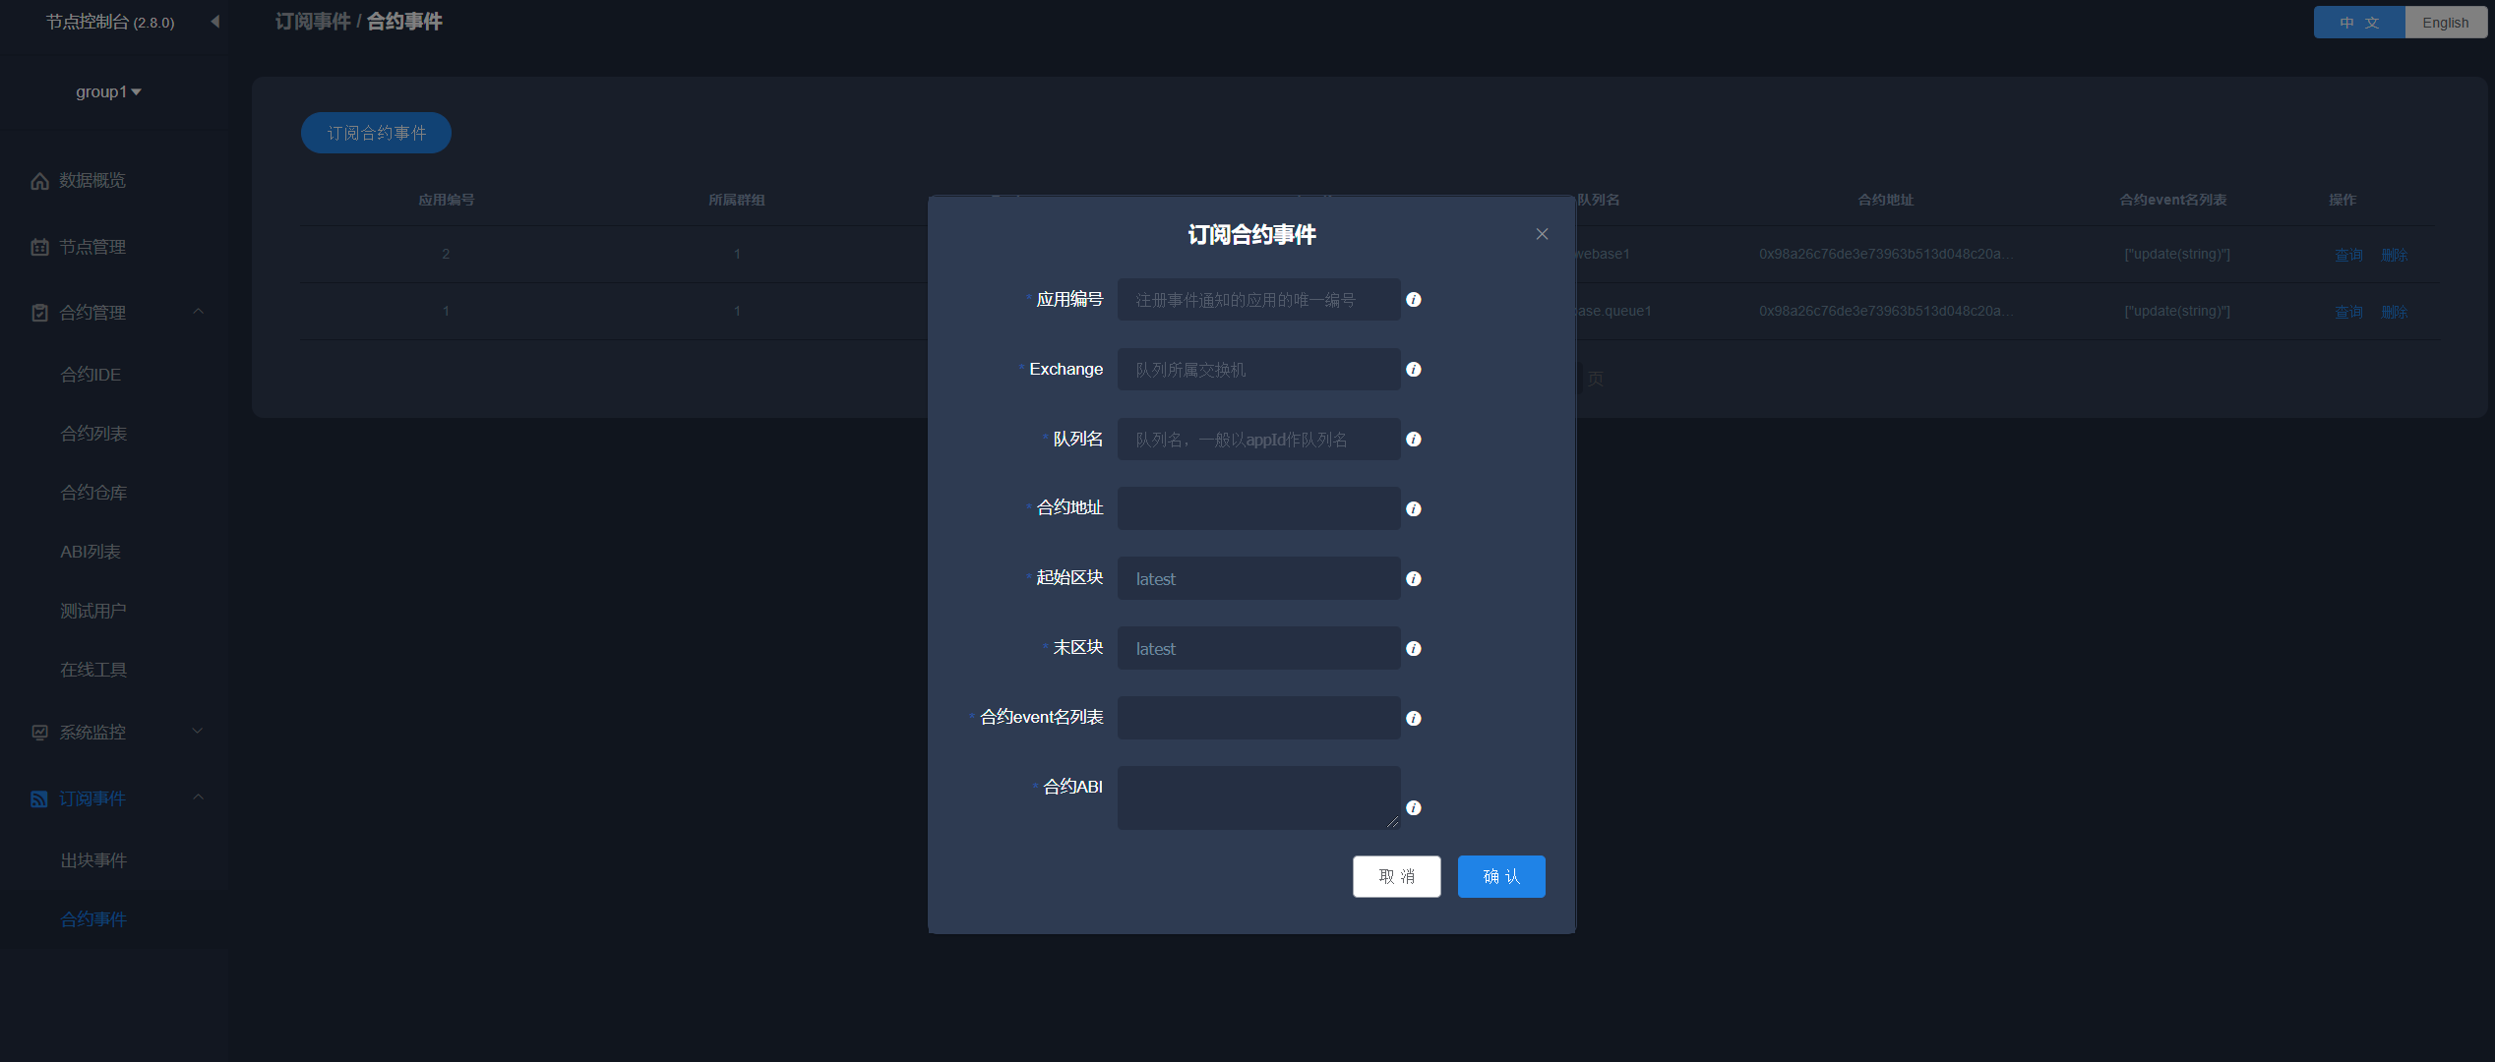The width and height of the screenshot is (2495, 1062).
Task: Expand the 系统监控 section
Action: click(197, 732)
